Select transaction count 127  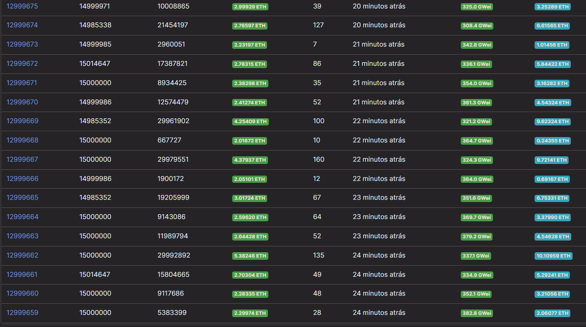pos(318,25)
